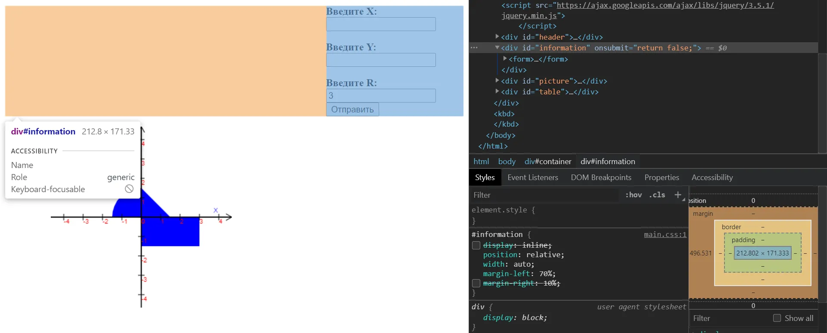Image resolution: width=827 pixels, height=333 pixels.
Task: Collapse the div id="information" node
Action: click(497, 47)
